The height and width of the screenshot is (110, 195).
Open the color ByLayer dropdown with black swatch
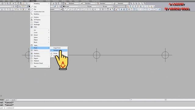(x=71, y=6)
